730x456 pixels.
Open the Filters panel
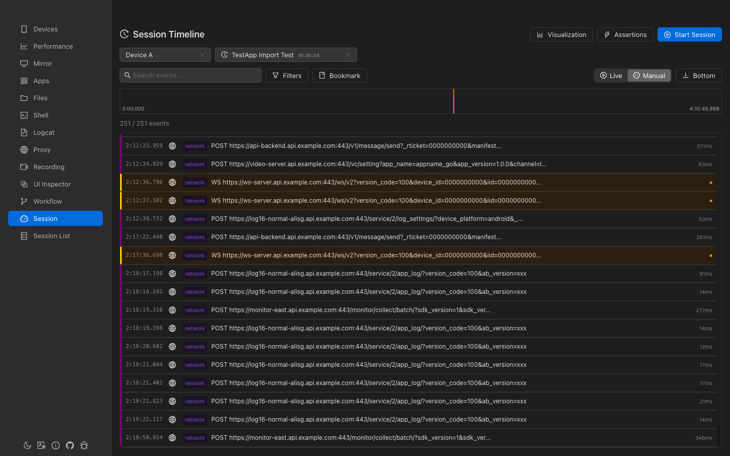coord(287,75)
